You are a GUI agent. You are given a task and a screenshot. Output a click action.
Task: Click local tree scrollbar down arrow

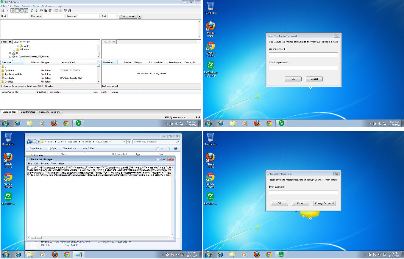click(99, 57)
